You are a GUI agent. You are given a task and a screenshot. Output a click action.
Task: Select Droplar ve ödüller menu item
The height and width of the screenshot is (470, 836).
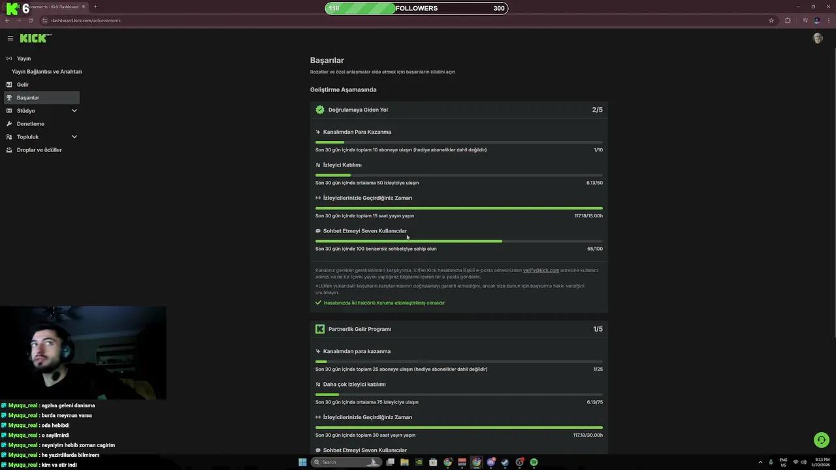coord(39,150)
